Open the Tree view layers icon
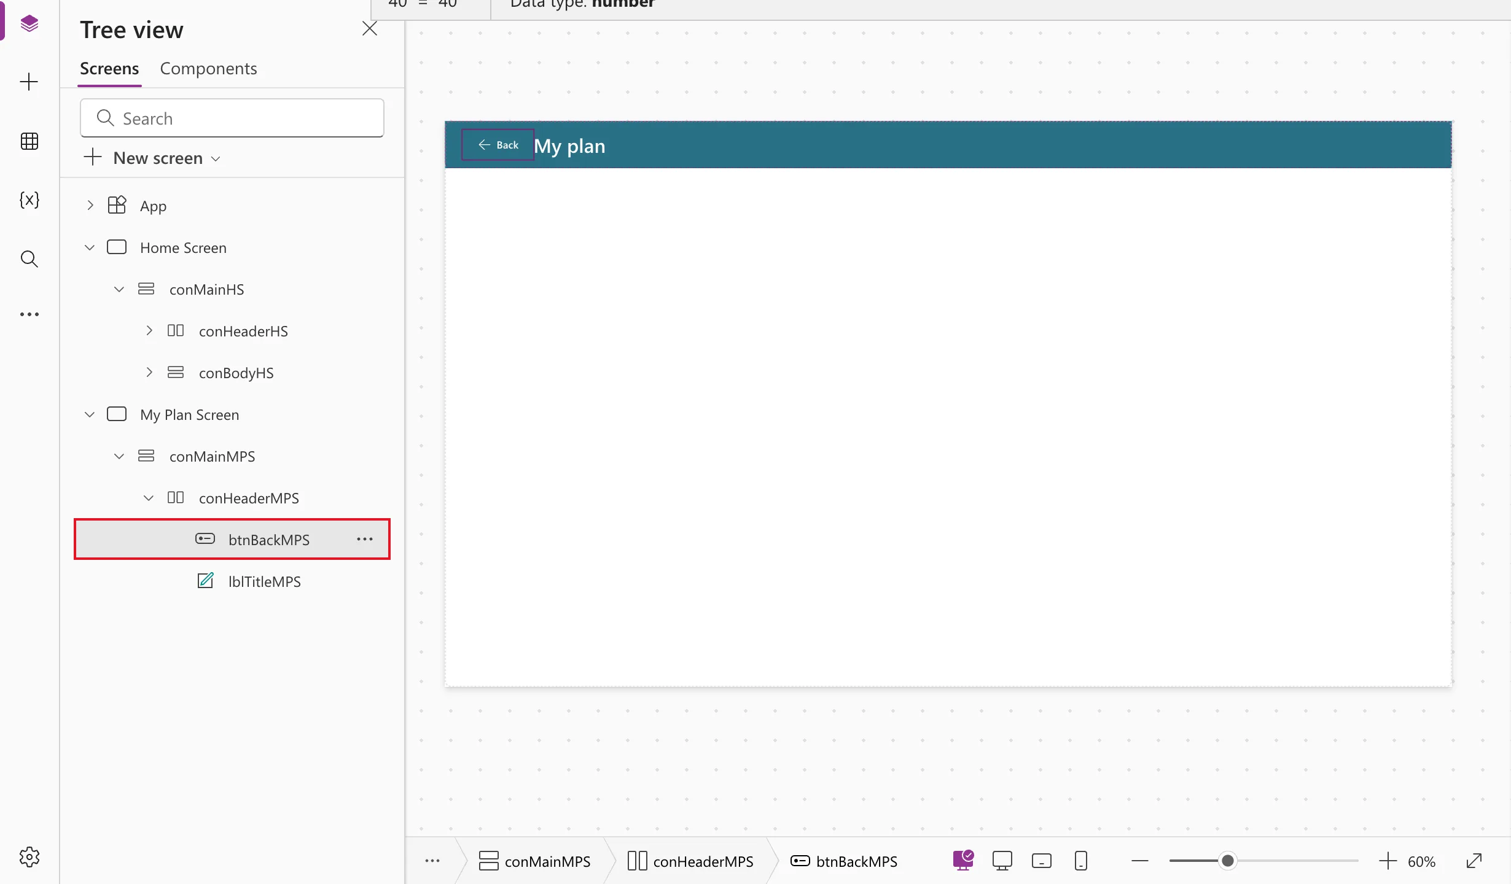Image resolution: width=1511 pixels, height=884 pixels. 29,23
